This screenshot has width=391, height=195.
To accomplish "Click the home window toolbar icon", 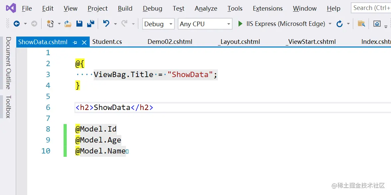I will 377,24.
